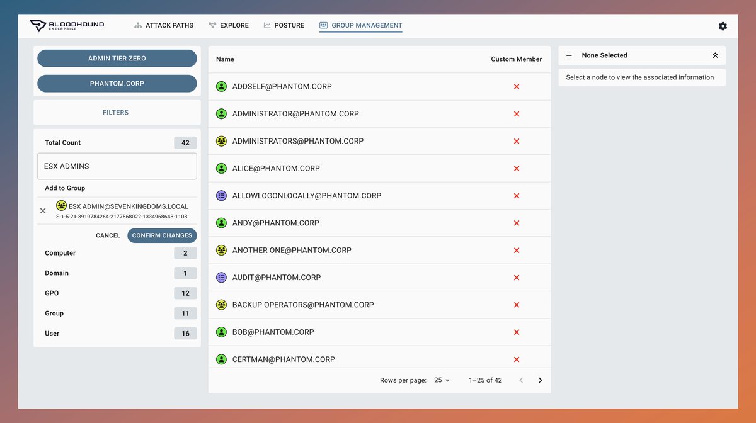Click the red X for ALICE@PHANTOM.CORP row
The image size is (756, 423).
click(517, 169)
